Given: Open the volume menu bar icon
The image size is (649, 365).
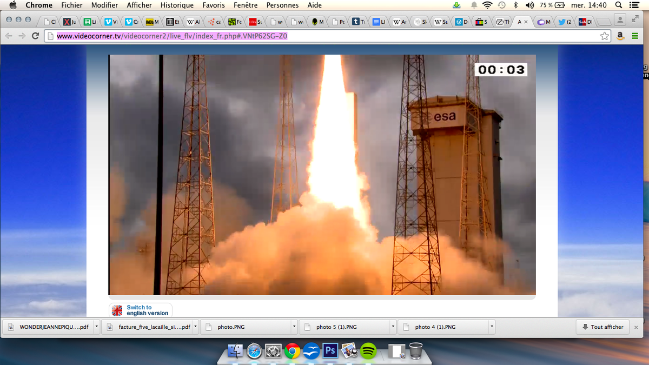Looking at the screenshot, I should [x=529, y=5].
